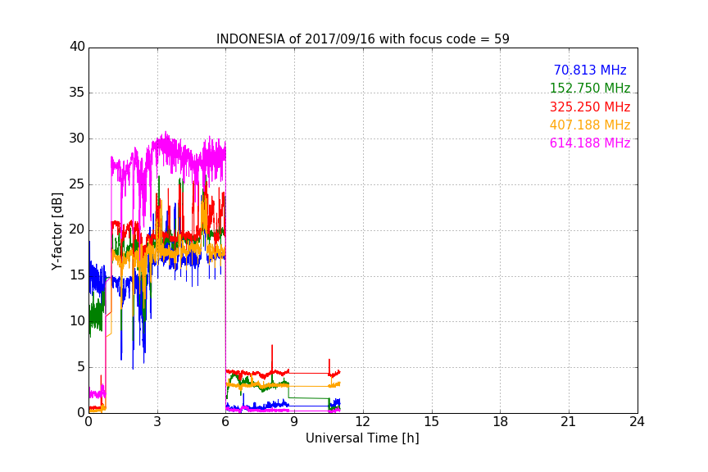Click the x-axis tick label 21
708x472 pixels.
[x=569, y=422]
